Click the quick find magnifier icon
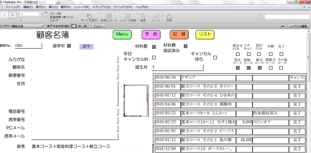 tap(262, 17)
